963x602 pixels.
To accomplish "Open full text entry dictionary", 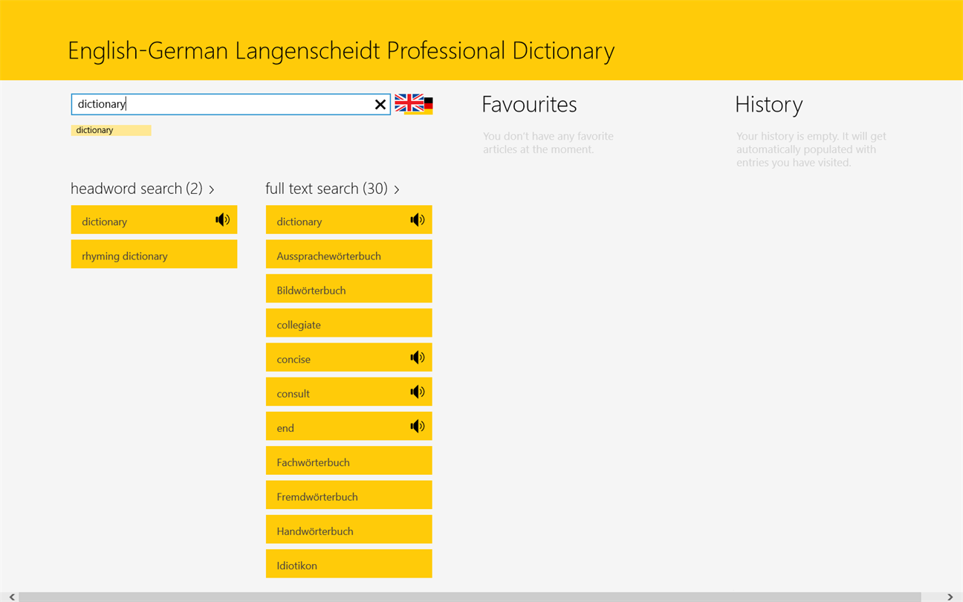I will click(348, 220).
